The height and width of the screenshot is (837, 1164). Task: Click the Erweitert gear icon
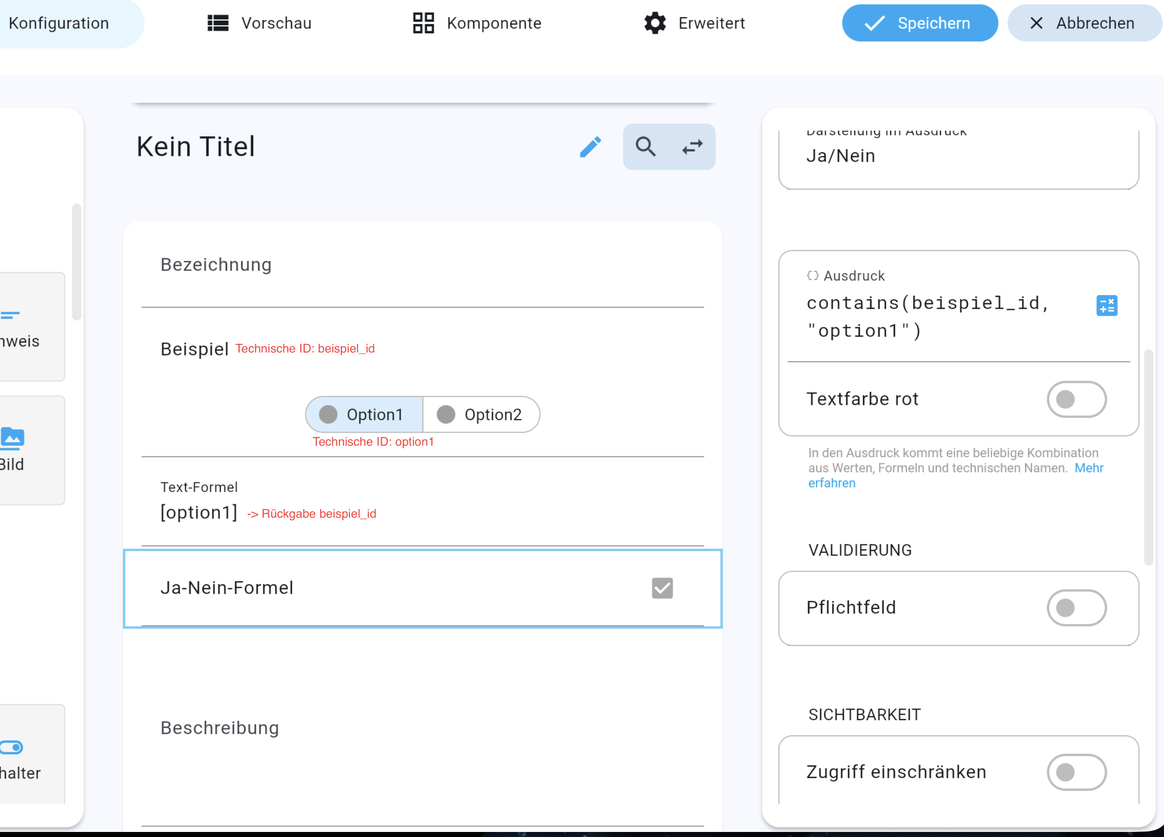(x=655, y=23)
